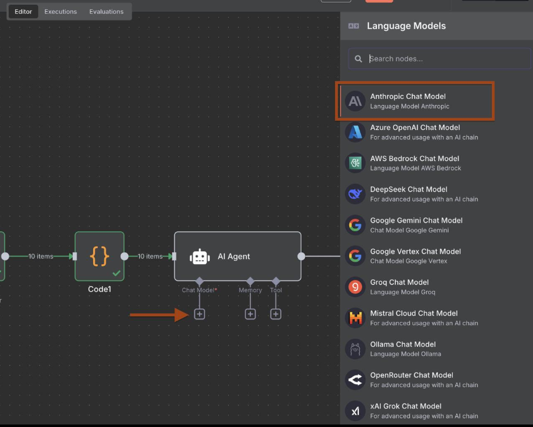Click 'Language Model Ollama' subtitle
This screenshot has height=427, width=533.
click(x=406, y=354)
